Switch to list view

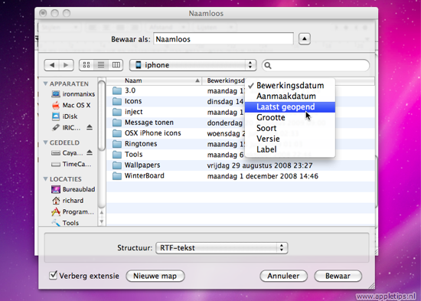(x=101, y=65)
